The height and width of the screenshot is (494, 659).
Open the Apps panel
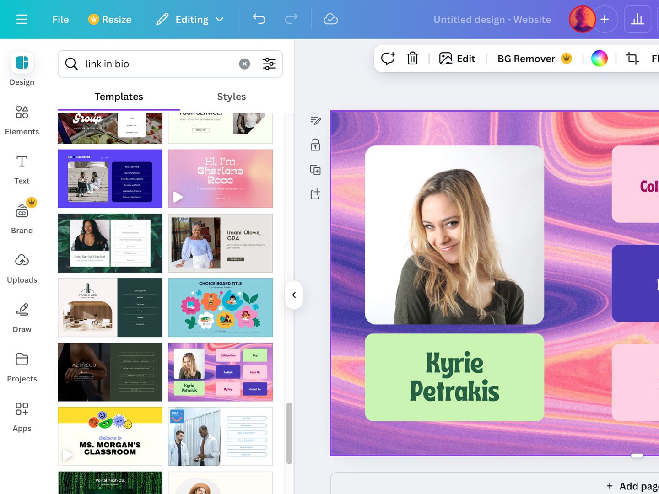22,417
